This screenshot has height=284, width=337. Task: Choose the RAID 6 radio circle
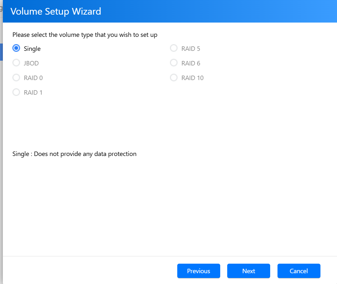174,63
